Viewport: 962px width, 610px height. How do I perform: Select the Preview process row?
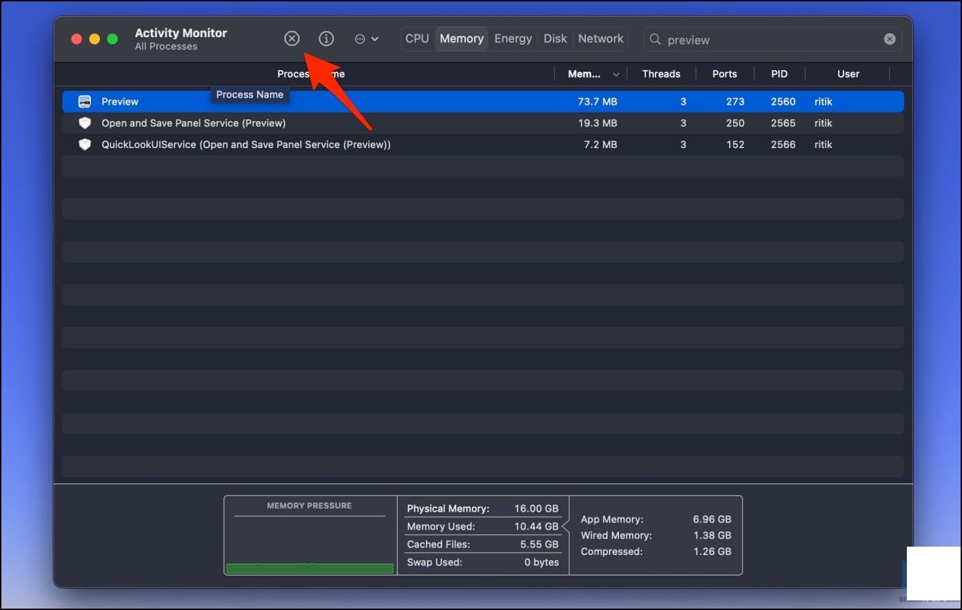click(x=482, y=101)
